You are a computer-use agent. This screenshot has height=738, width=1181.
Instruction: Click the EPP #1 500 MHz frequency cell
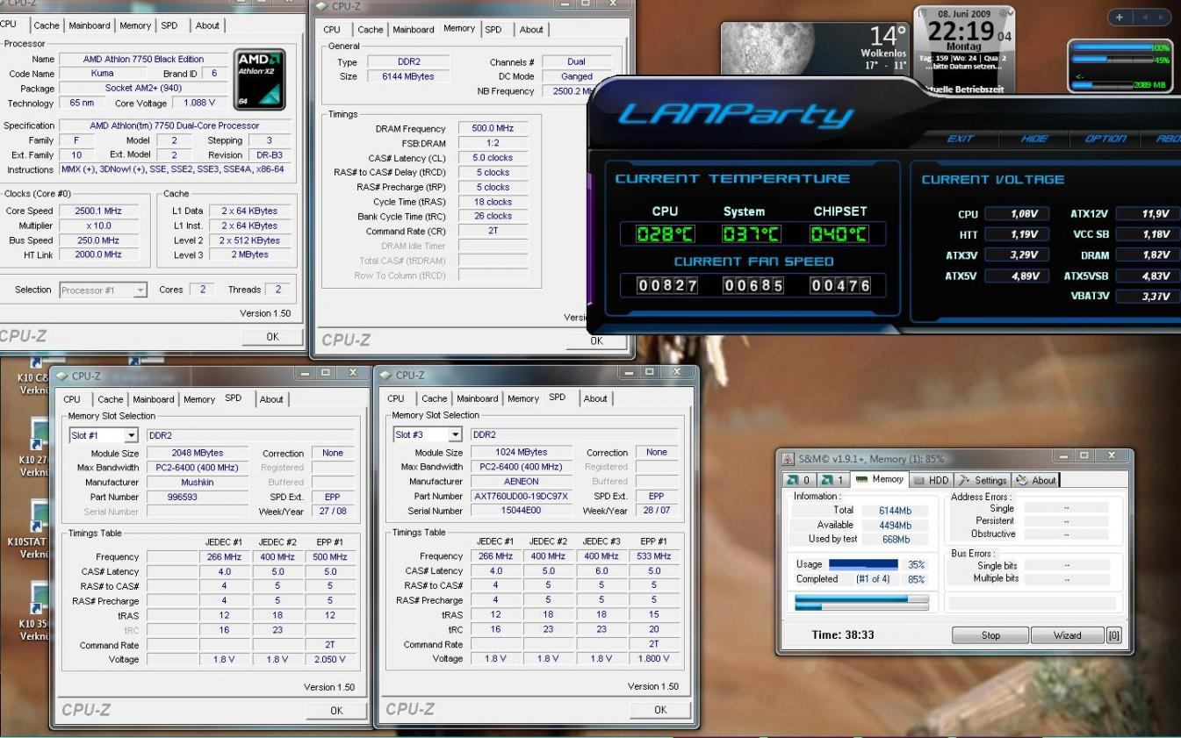[329, 557]
